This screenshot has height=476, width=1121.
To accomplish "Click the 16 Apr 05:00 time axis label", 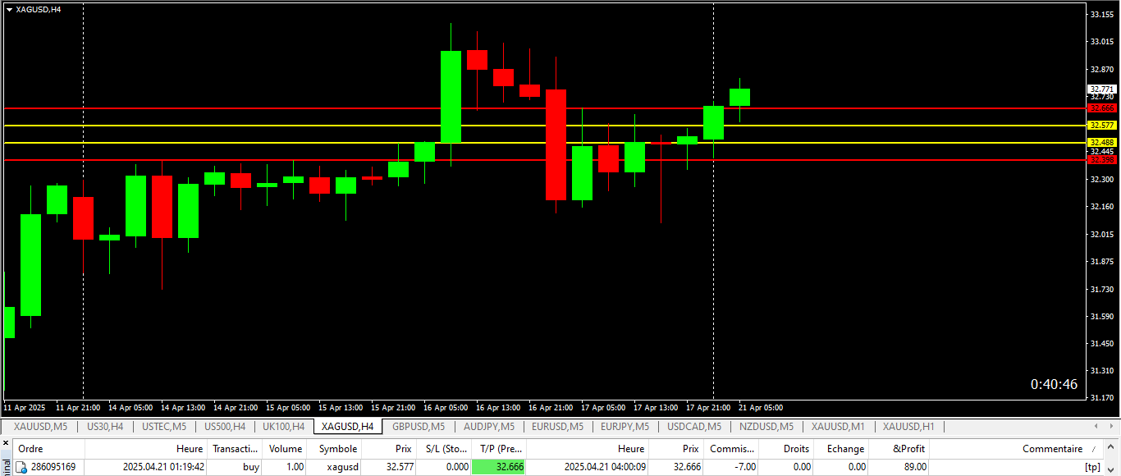I will click(446, 408).
